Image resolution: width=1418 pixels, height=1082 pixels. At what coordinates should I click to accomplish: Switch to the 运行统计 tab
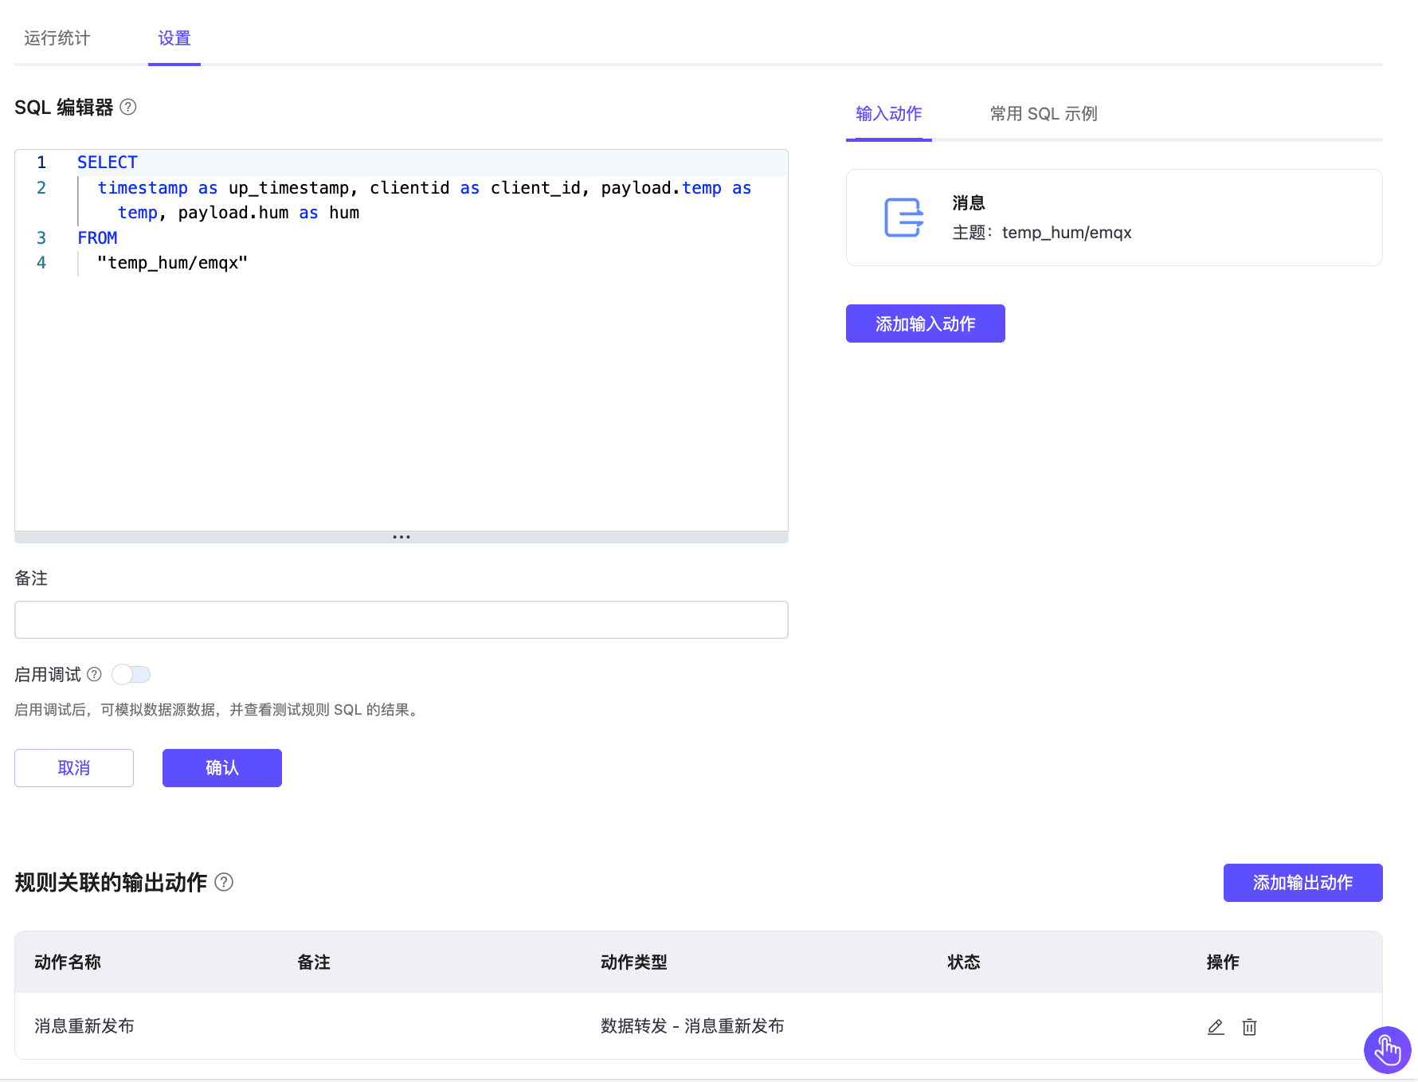click(57, 38)
